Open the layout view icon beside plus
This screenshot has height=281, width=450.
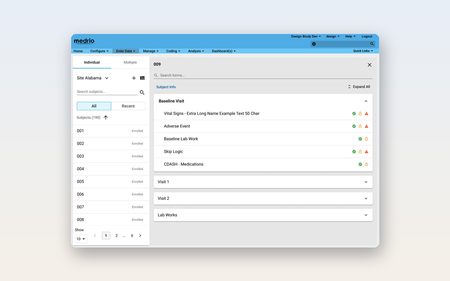142,78
